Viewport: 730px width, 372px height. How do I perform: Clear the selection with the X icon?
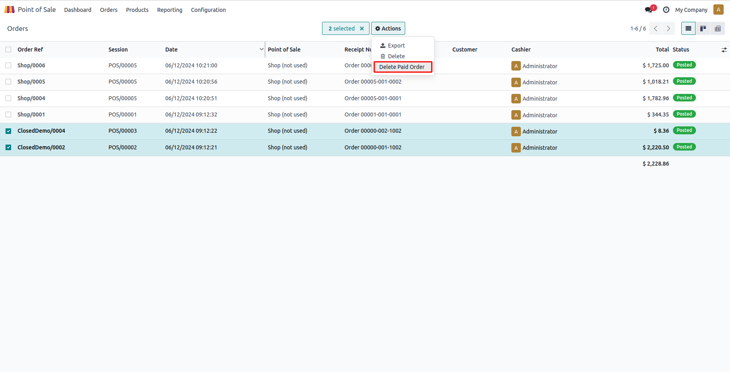coord(362,29)
